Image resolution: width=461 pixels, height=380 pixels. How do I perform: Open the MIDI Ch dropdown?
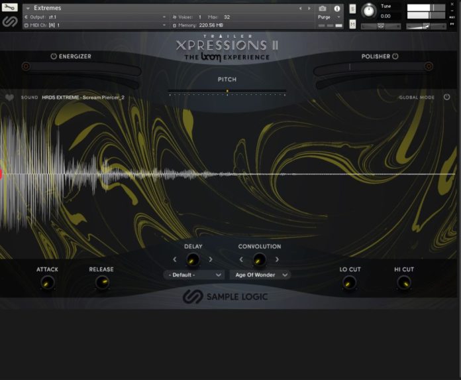(95, 25)
